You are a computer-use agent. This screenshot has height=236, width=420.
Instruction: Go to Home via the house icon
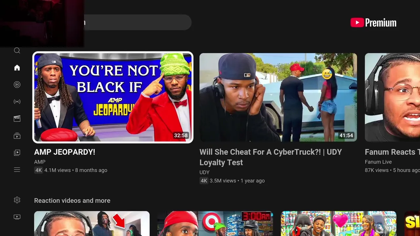[17, 68]
